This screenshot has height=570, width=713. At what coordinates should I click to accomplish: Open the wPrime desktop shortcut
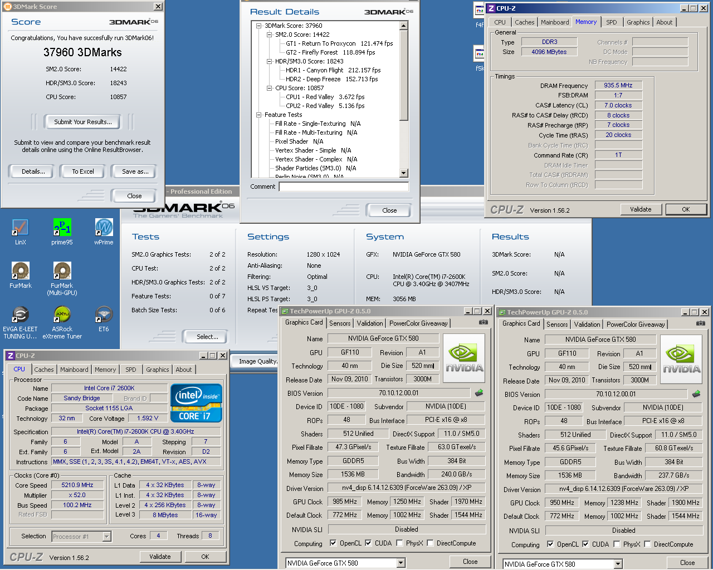[x=104, y=232]
